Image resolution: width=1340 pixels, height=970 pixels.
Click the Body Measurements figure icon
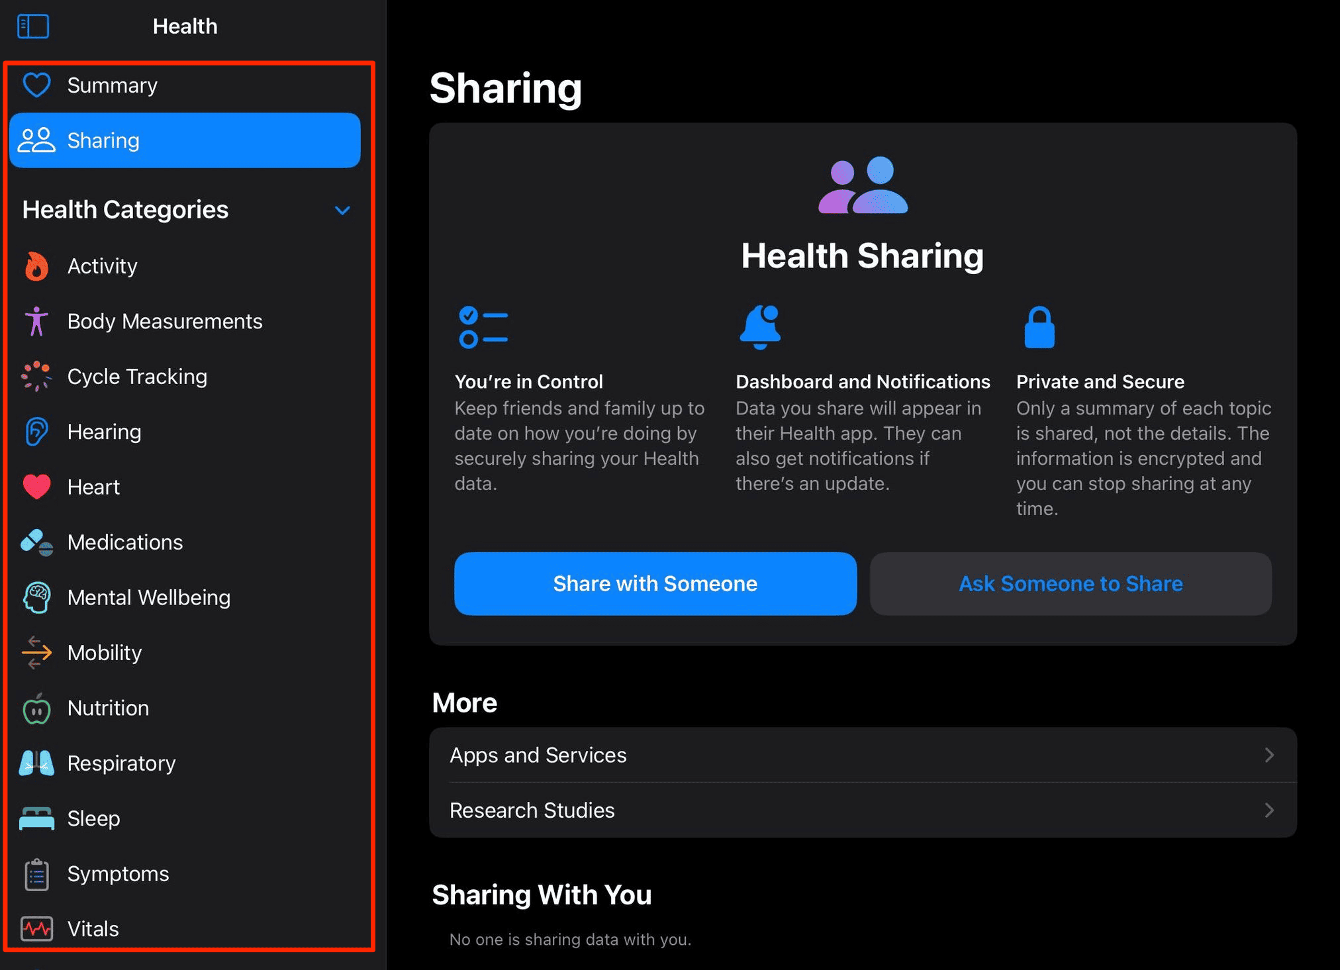(36, 322)
